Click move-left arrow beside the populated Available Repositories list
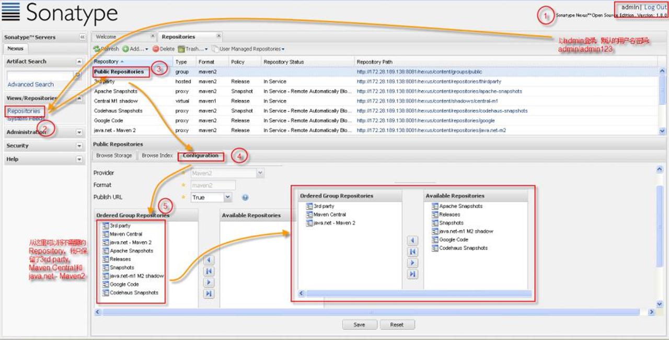The image size is (669, 340). point(412,241)
